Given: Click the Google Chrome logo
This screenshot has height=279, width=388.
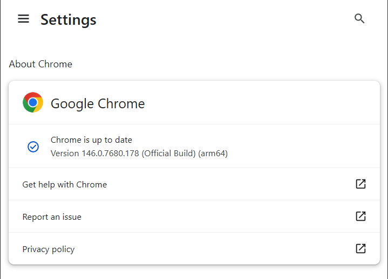Looking at the screenshot, I should [33, 102].
